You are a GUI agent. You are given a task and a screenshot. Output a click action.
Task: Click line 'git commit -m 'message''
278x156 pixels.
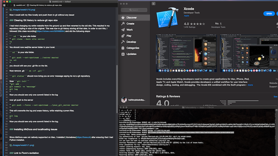coord(23,87)
